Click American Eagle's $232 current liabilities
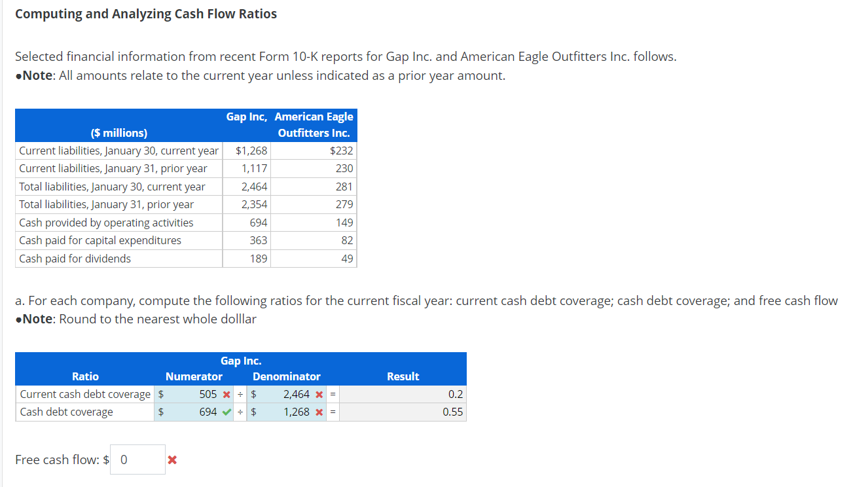The image size is (851, 487). (x=342, y=151)
